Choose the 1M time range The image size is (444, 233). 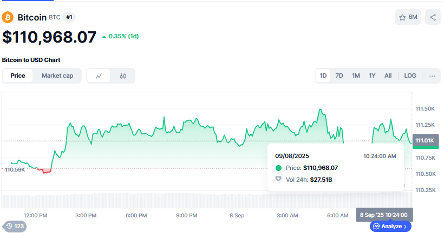[x=356, y=76]
